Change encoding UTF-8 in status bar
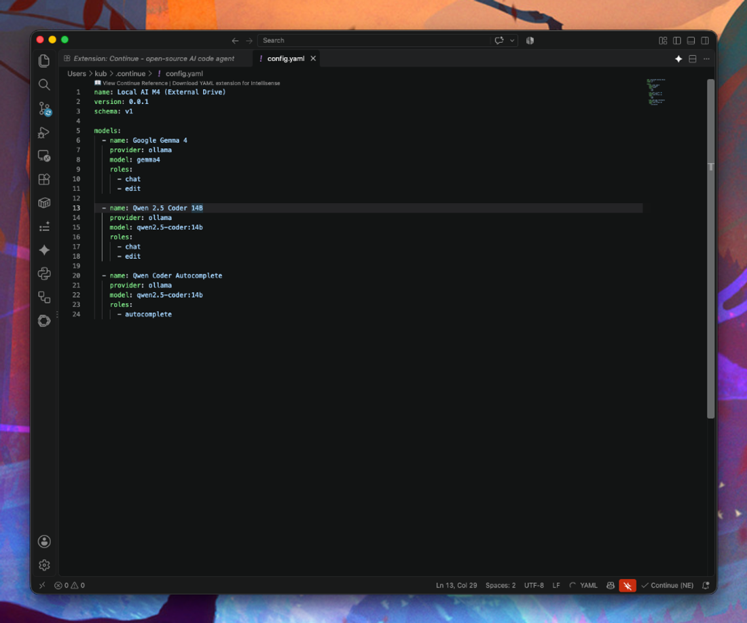 pos(534,586)
